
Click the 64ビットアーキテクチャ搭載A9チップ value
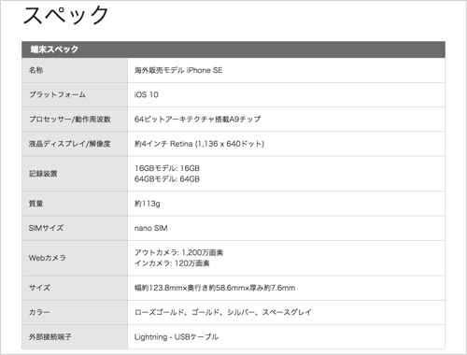[x=197, y=120]
